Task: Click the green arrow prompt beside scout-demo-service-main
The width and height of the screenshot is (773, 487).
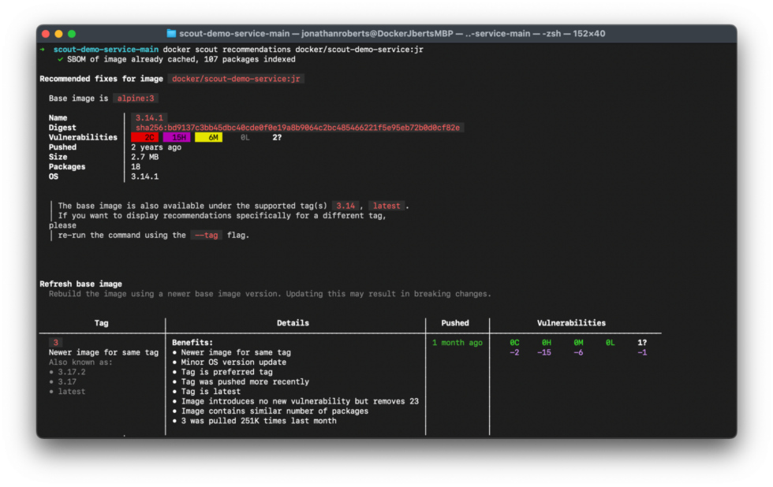Action: tap(43, 48)
